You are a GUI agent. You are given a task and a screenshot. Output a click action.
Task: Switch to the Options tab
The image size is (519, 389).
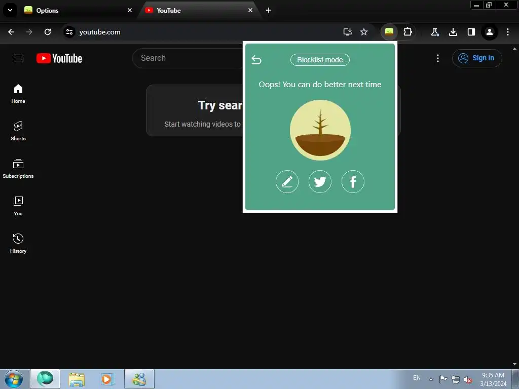click(x=78, y=10)
